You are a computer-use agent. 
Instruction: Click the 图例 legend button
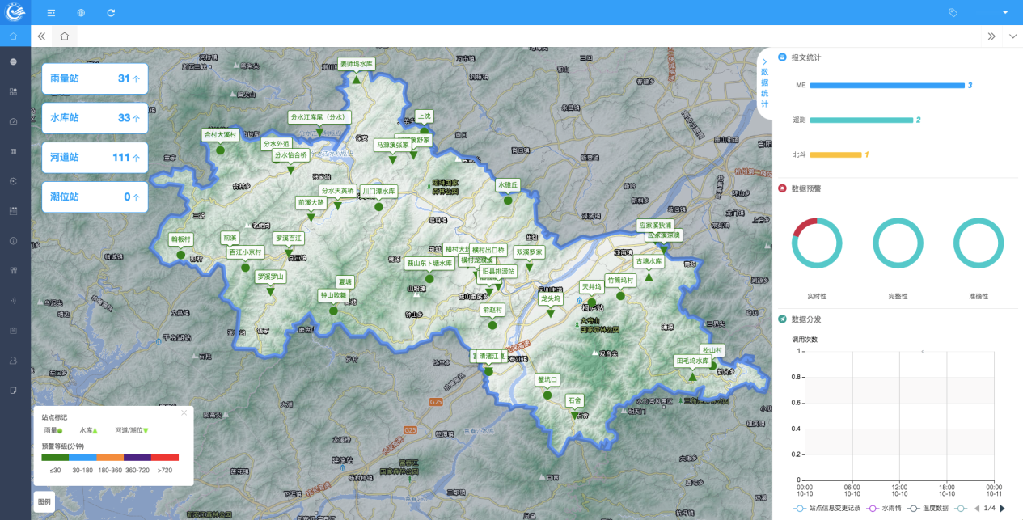44,501
